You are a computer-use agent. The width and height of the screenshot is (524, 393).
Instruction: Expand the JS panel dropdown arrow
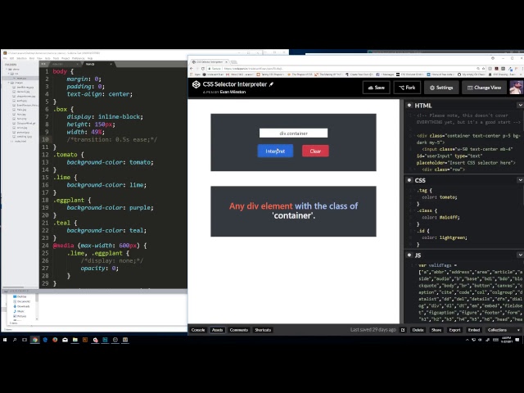coord(521,255)
